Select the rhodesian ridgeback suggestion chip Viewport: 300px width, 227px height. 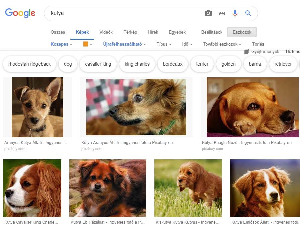pos(29,64)
